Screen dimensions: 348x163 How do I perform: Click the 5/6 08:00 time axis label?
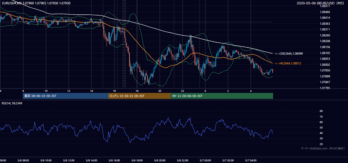click(x=23, y=160)
